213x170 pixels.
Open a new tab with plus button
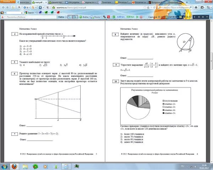coord(187,2)
